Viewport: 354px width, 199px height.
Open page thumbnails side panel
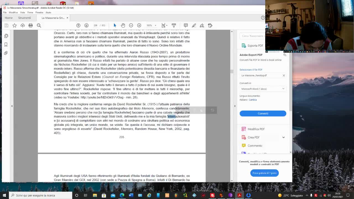click(6, 36)
